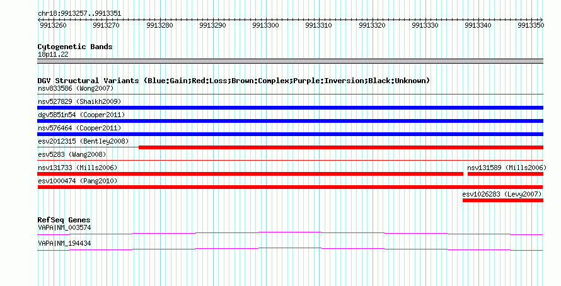Select the nsv527829 (Shaikh2009) blue gain bar

coord(290,108)
